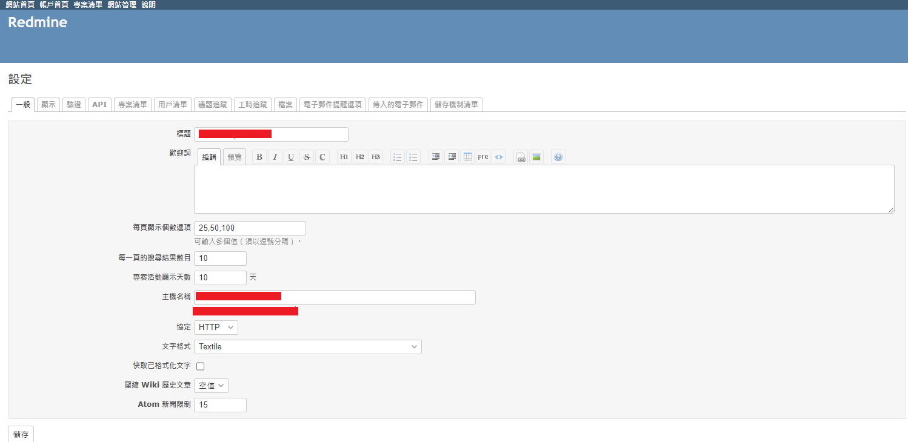Insert highlighted code with <> icon
This screenshot has width=908, height=442.
[x=499, y=157]
